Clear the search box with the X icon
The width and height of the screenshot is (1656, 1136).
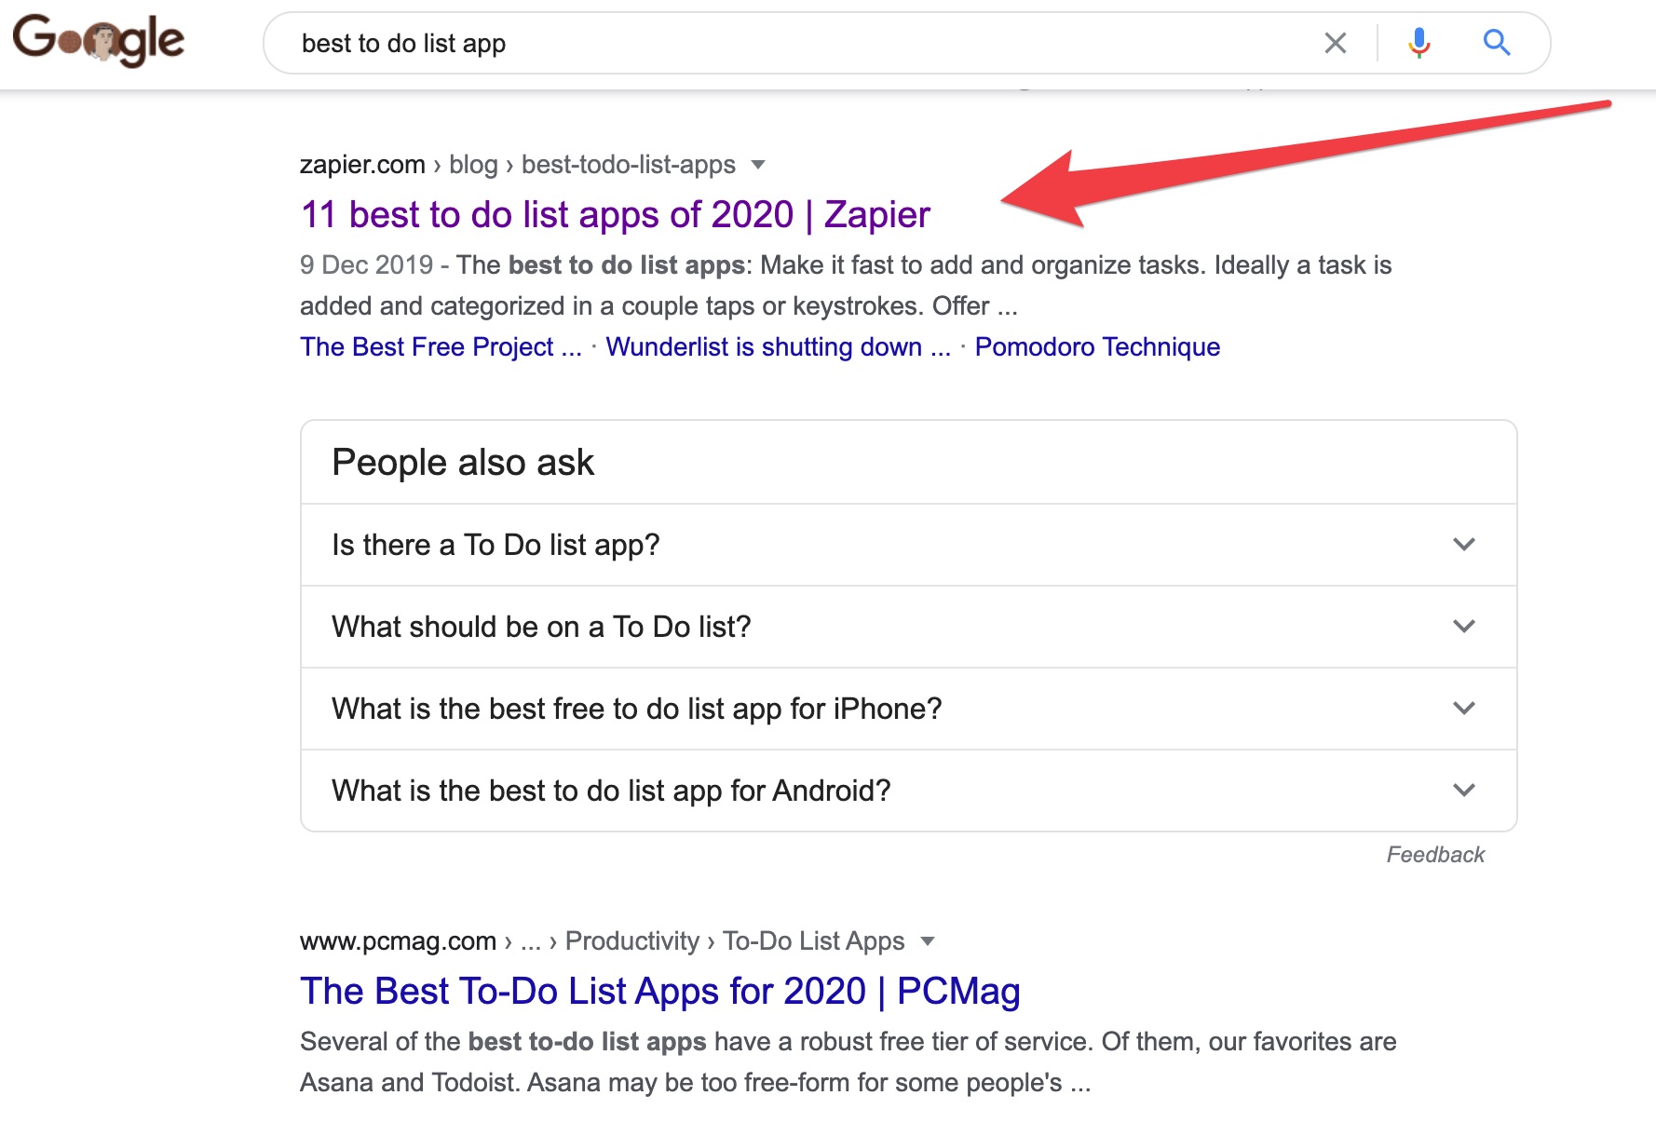pos(1335,43)
